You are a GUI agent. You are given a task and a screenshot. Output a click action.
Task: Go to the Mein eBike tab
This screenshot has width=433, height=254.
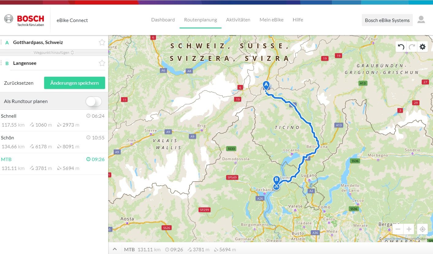point(272,20)
